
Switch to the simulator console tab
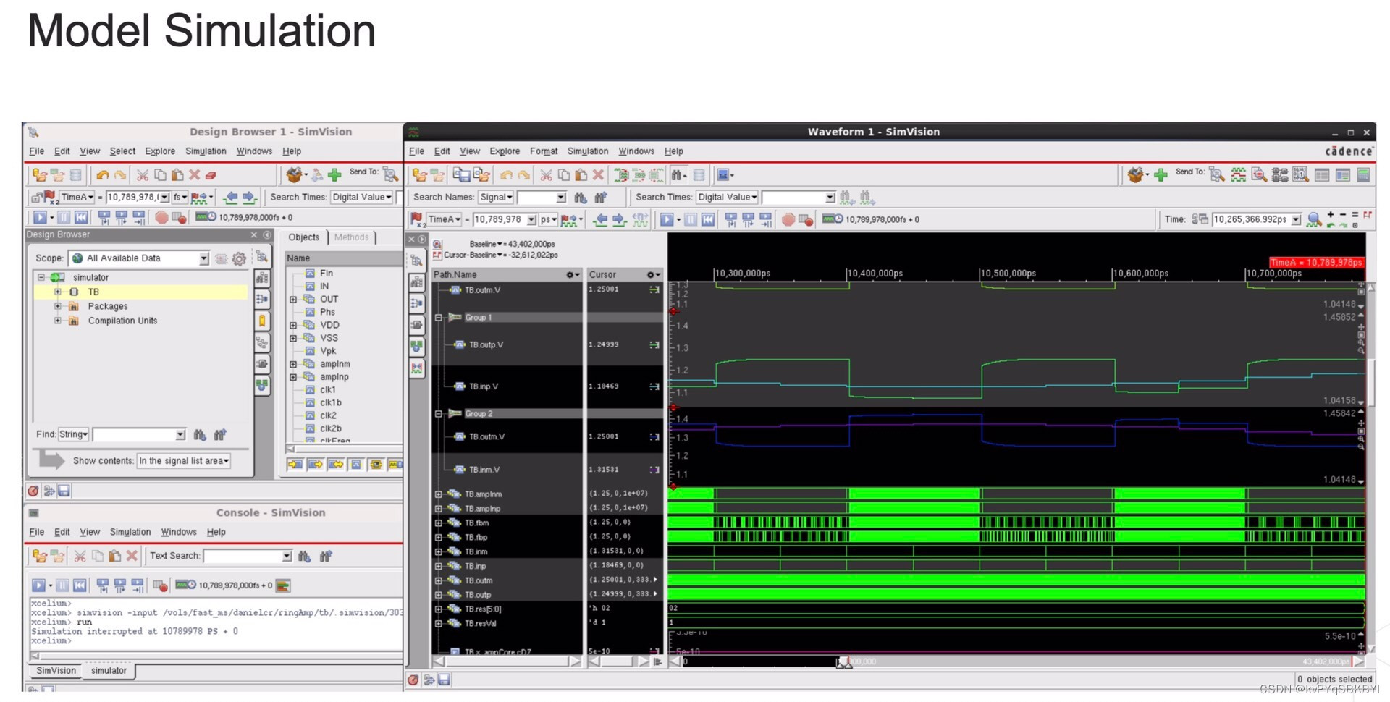point(109,671)
